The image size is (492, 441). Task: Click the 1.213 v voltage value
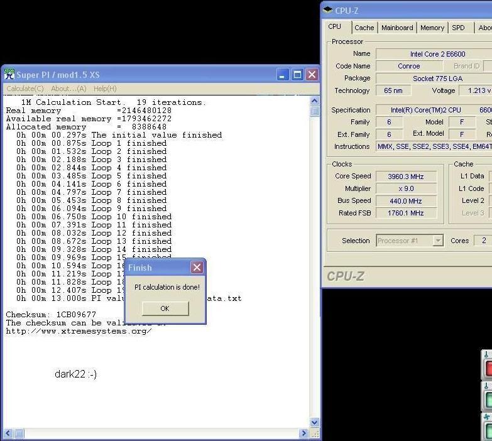coord(476,90)
